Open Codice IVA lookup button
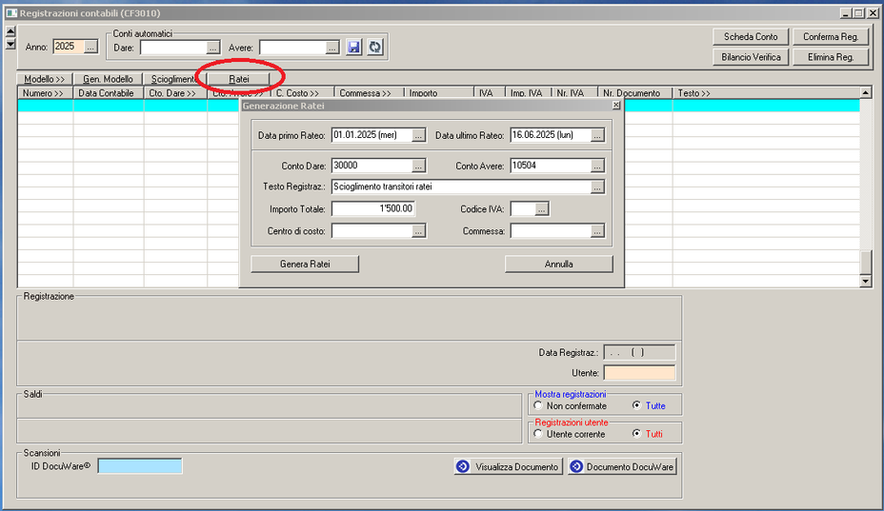The image size is (884, 511). 542,208
